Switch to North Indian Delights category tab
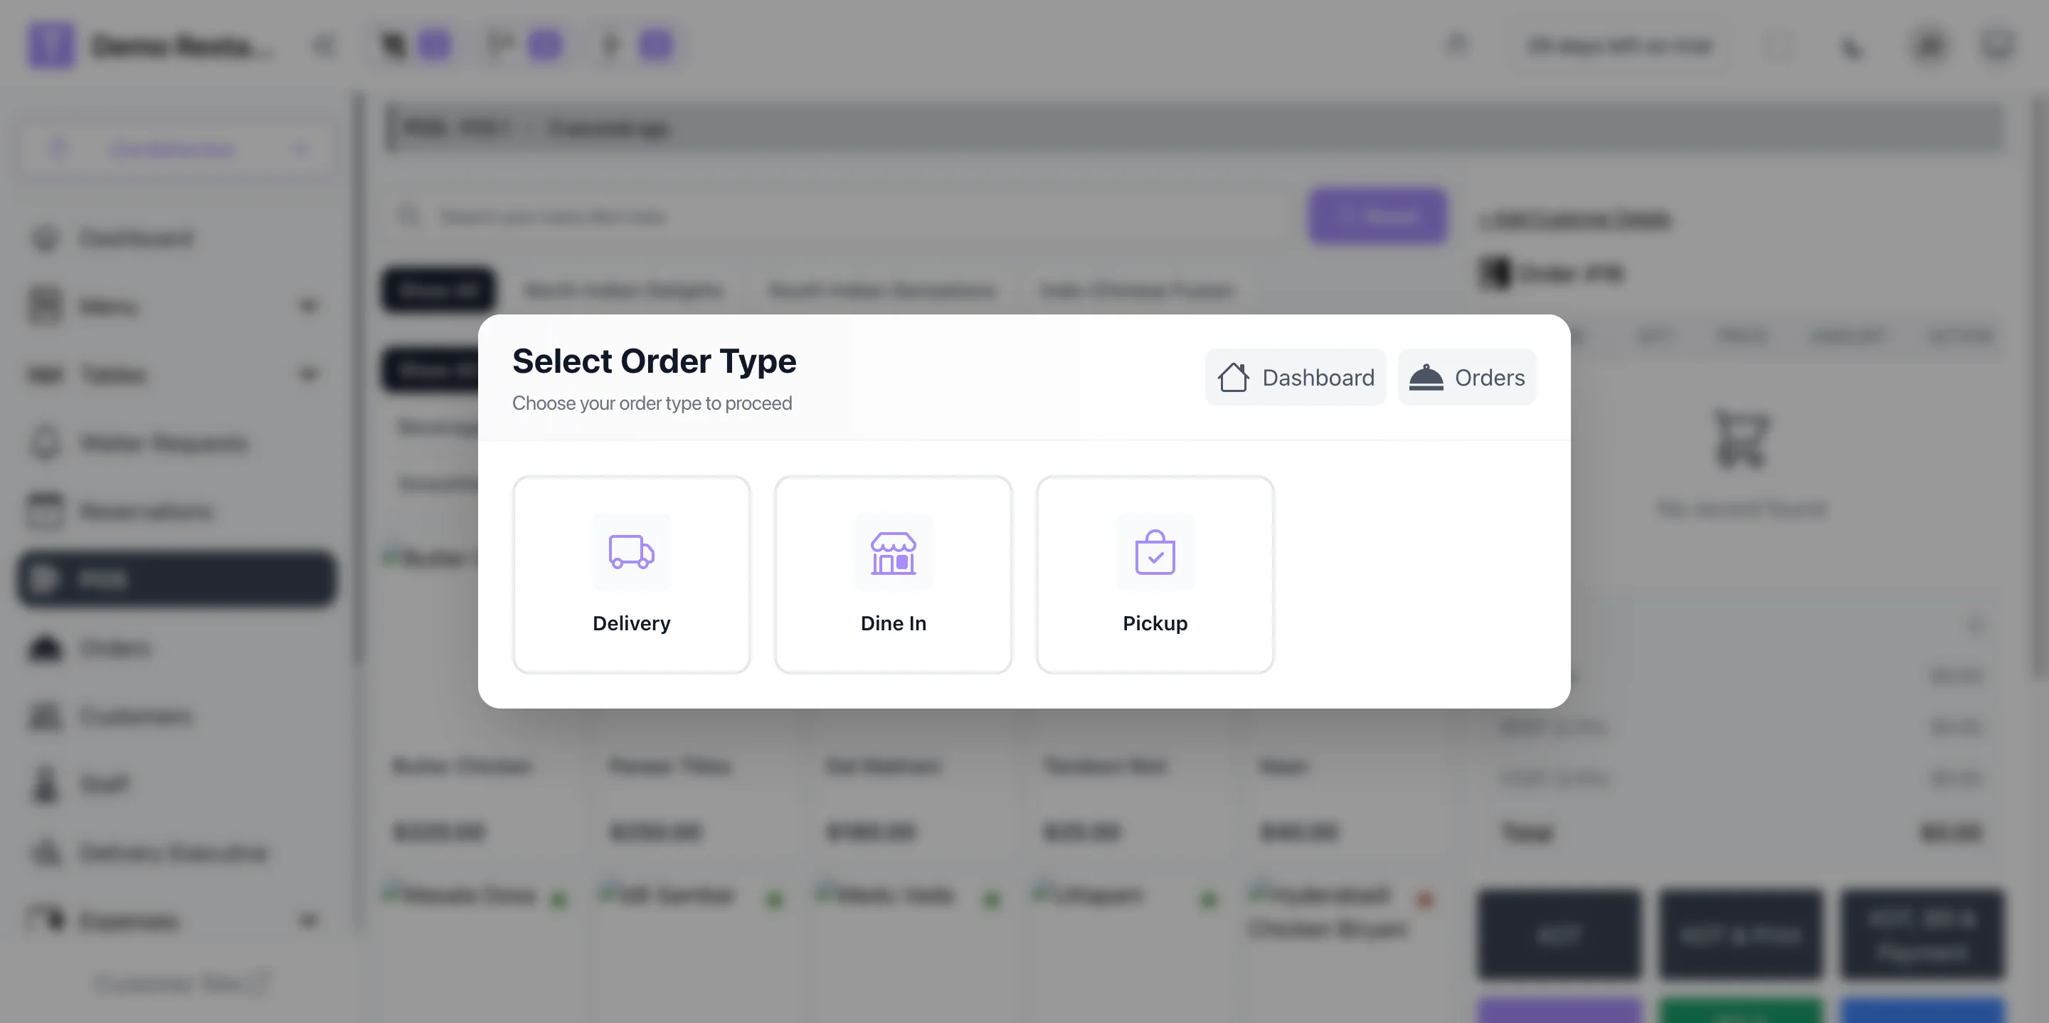The width and height of the screenshot is (2049, 1023). click(x=624, y=290)
